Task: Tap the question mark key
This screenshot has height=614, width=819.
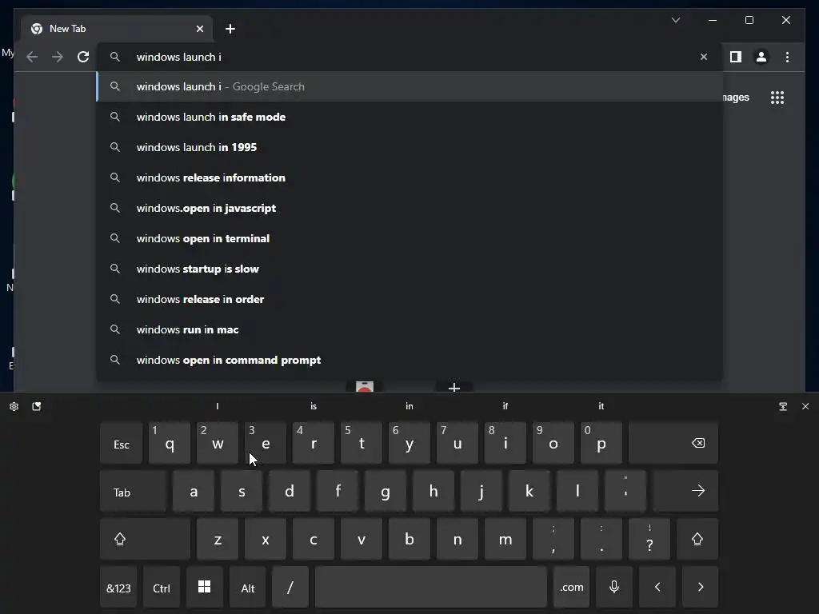Action: pos(649,539)
